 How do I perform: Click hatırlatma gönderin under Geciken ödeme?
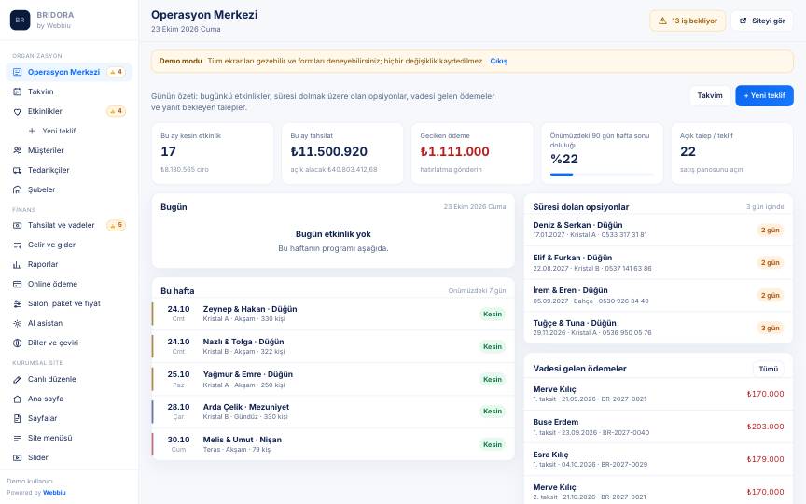[x=451, y=169]
